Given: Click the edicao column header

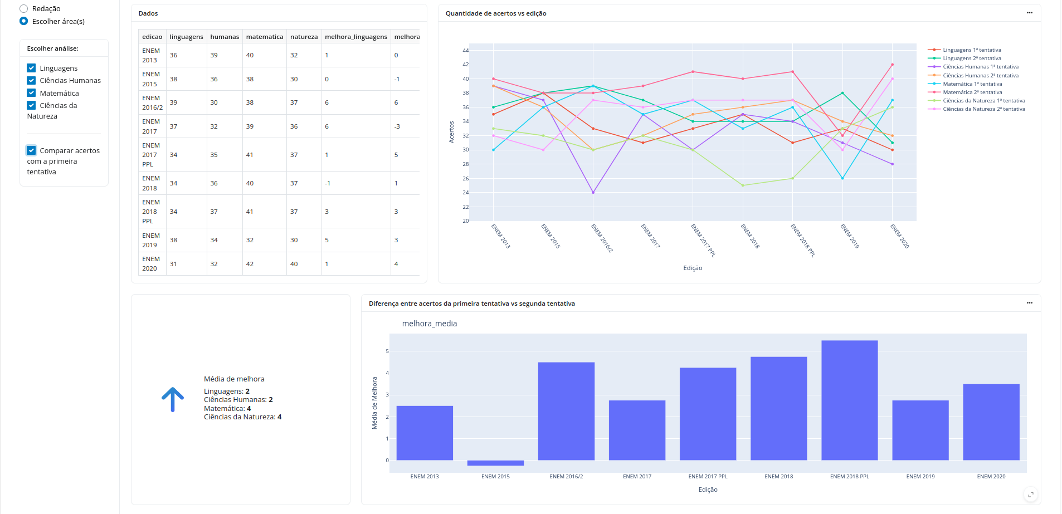Looking at the screenshot, I should pyautogui.click(x=152, y=37).
